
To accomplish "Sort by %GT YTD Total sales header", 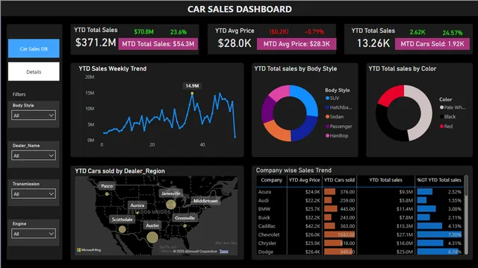I will (x=439, y=180).
